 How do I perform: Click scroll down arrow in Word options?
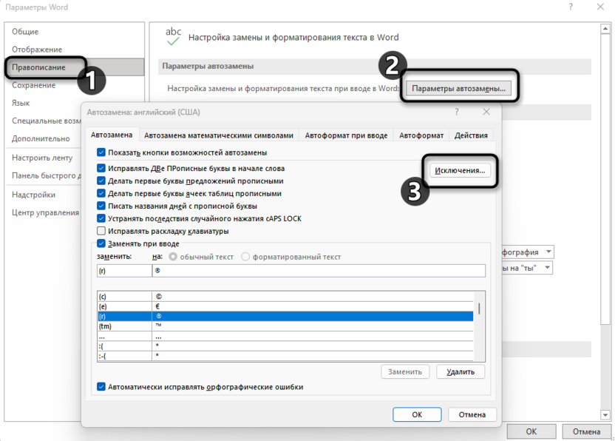tap(605, 414)
